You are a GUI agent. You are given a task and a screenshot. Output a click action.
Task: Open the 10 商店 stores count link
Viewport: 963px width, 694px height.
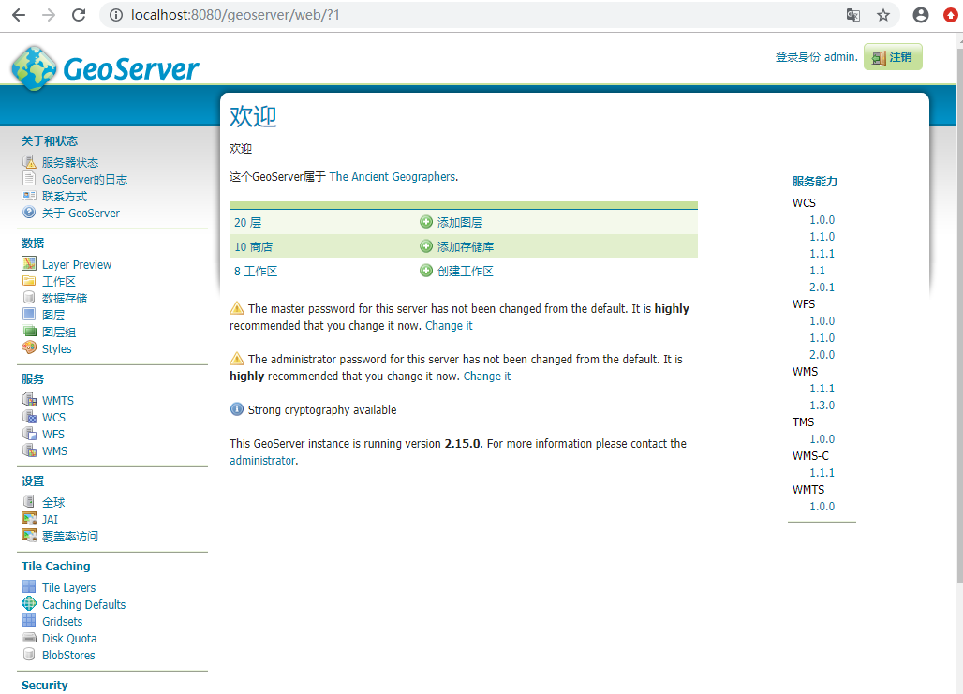[253, 247]
